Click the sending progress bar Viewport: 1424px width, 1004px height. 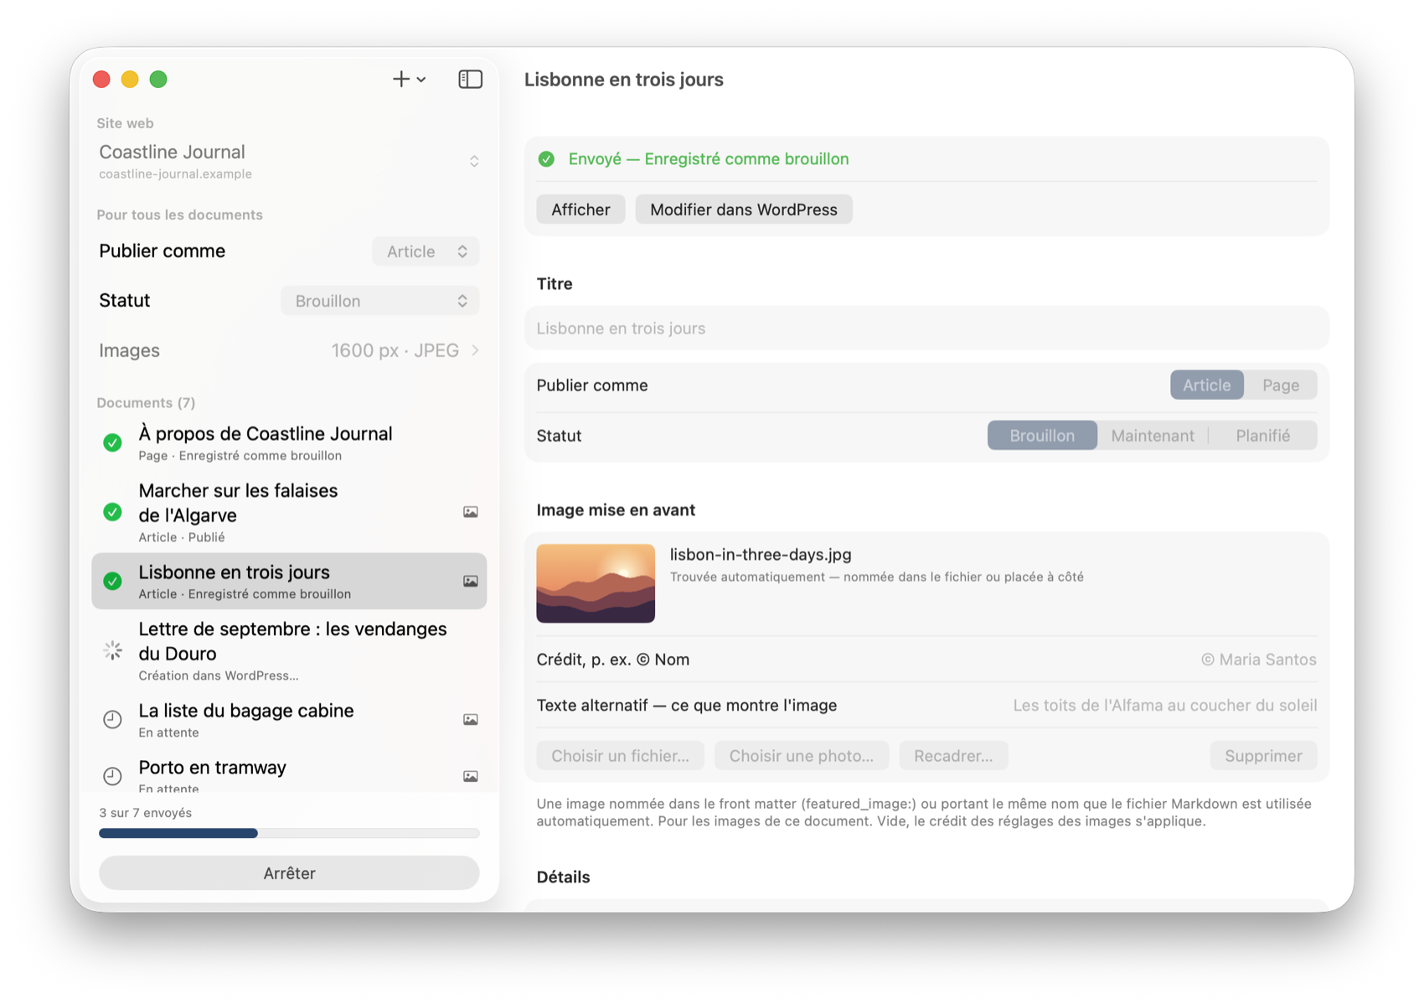pyautogui.click(x=289, y=833)
